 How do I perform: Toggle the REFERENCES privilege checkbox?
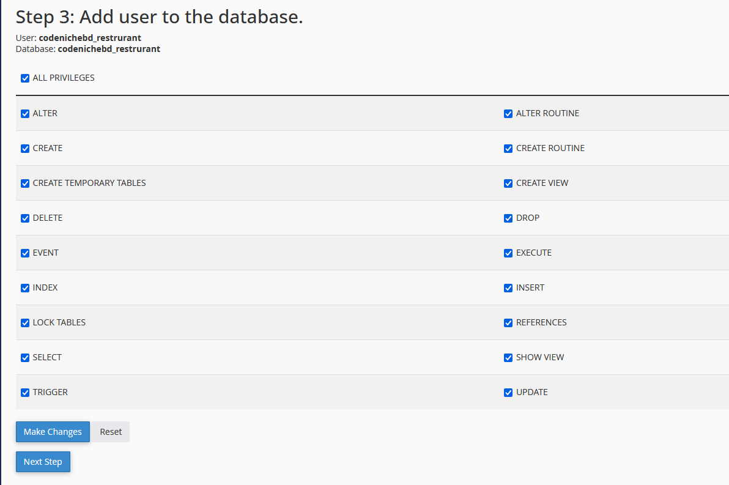[x=508, y=323]
